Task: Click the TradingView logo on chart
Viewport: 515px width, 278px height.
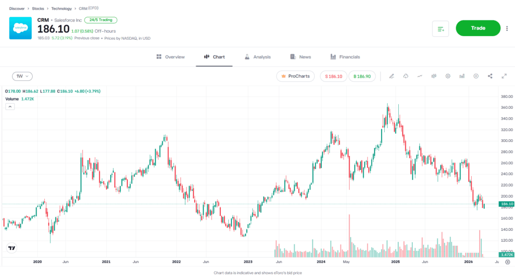Action: [x=11, y=248]
